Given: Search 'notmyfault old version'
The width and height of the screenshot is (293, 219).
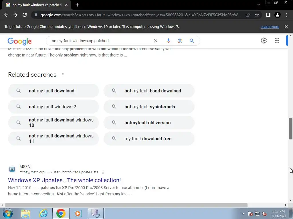Looking at the screenshot, I should (x=149, y=123).
